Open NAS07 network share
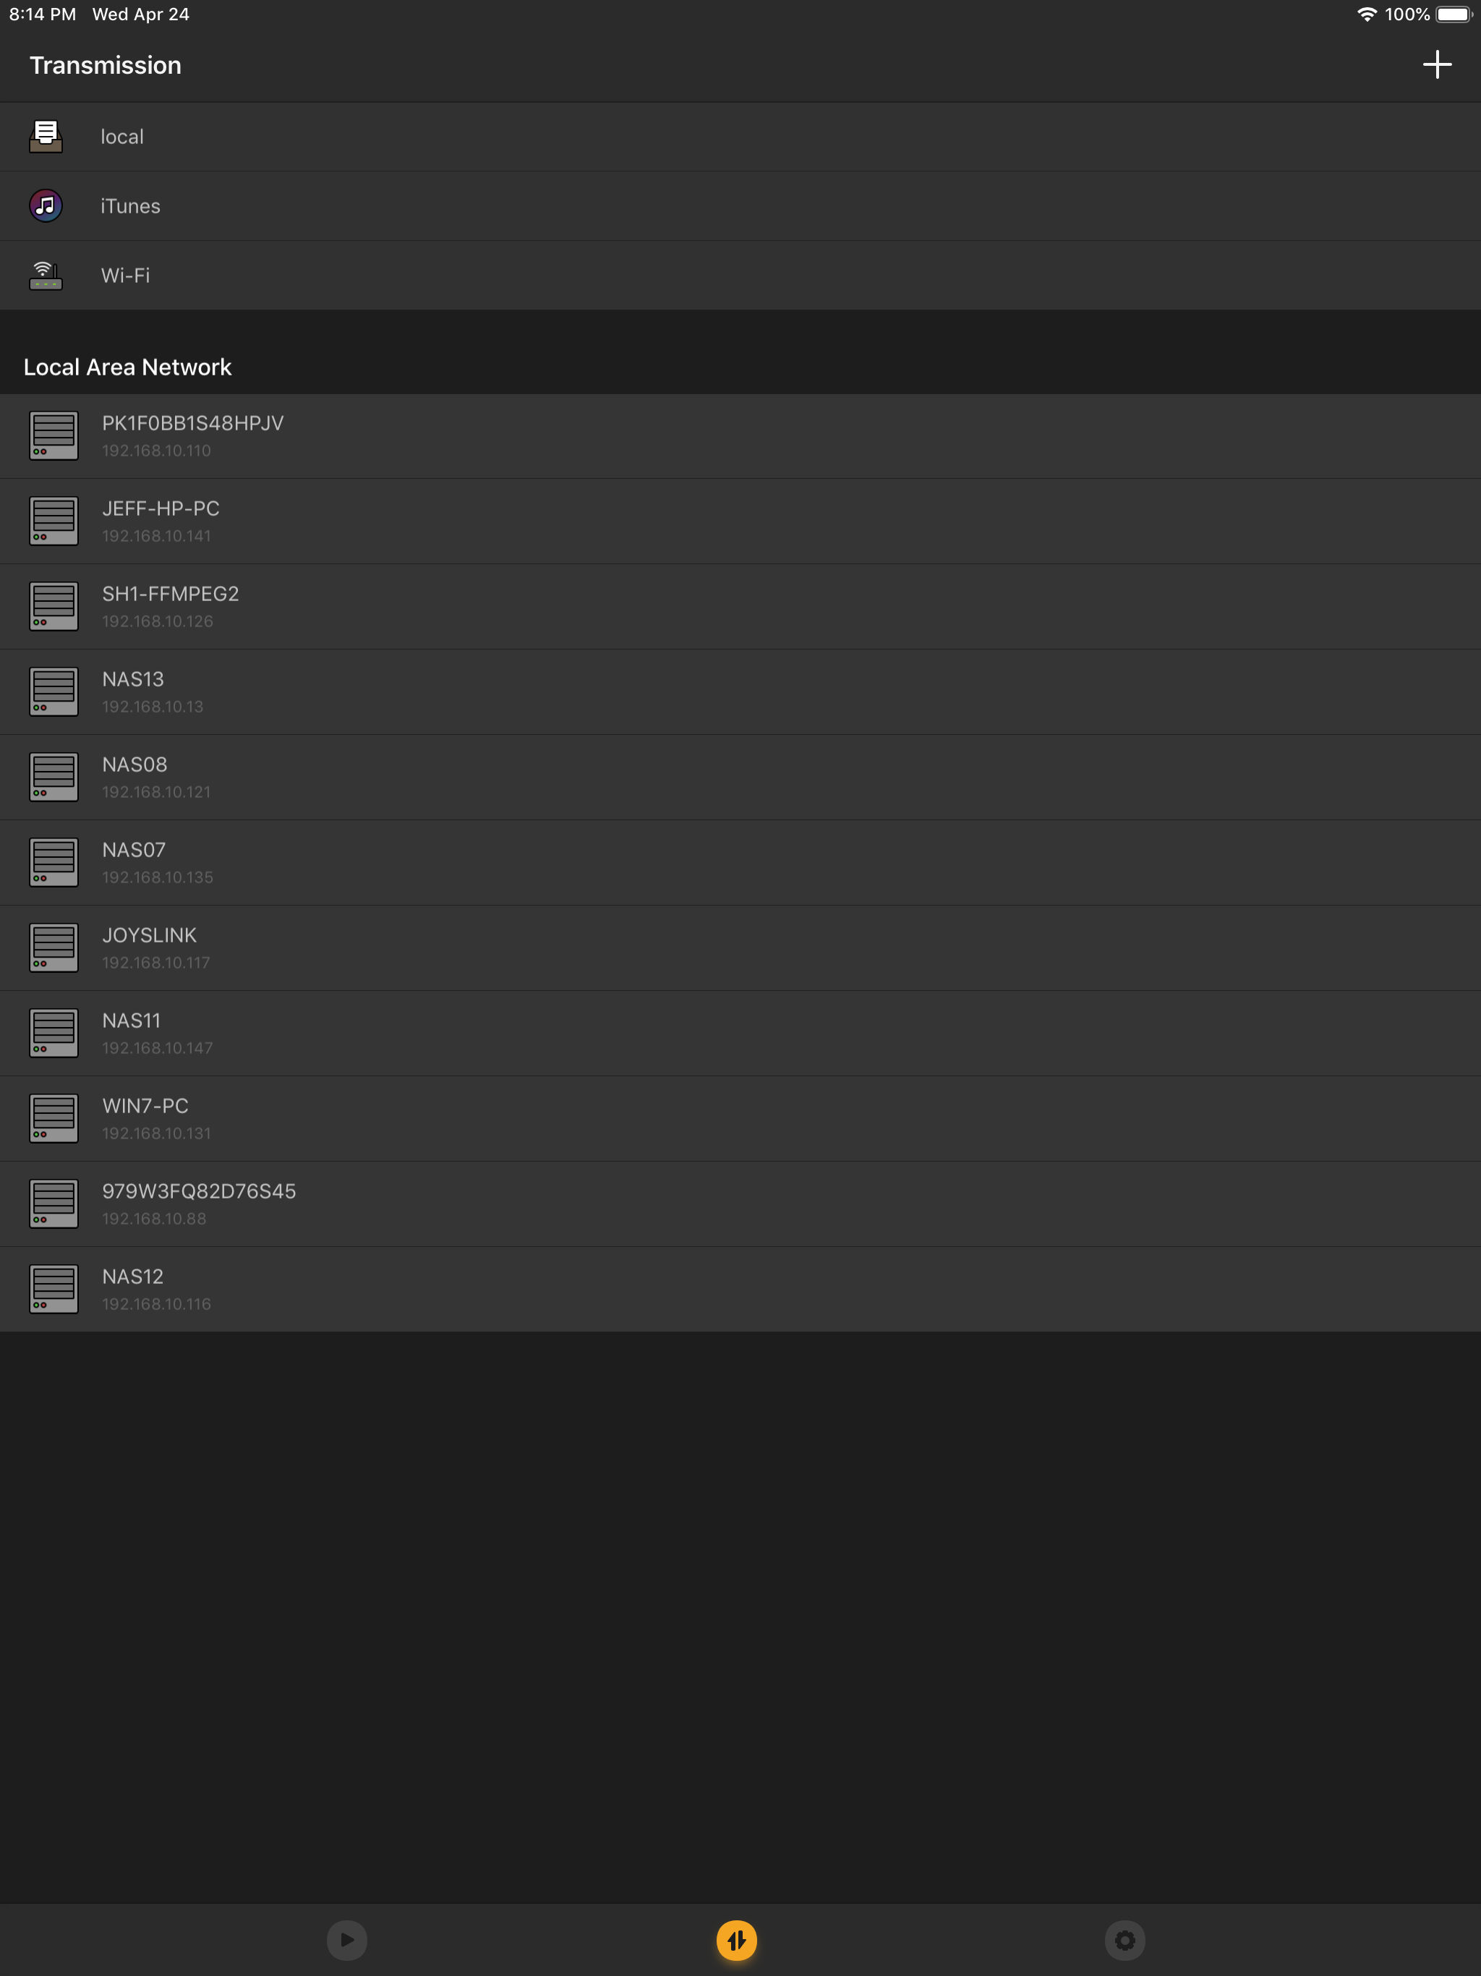 click(134, 861)
